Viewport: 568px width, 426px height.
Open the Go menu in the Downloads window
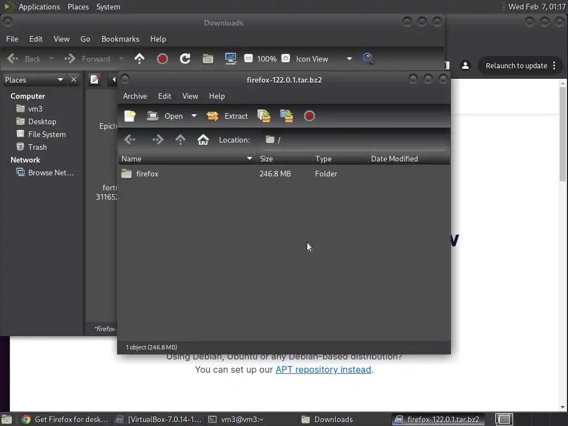[x=85, y=39]
